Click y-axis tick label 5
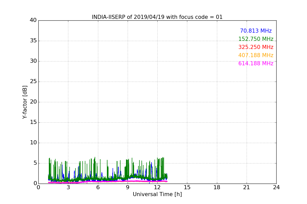 (35, 163)
